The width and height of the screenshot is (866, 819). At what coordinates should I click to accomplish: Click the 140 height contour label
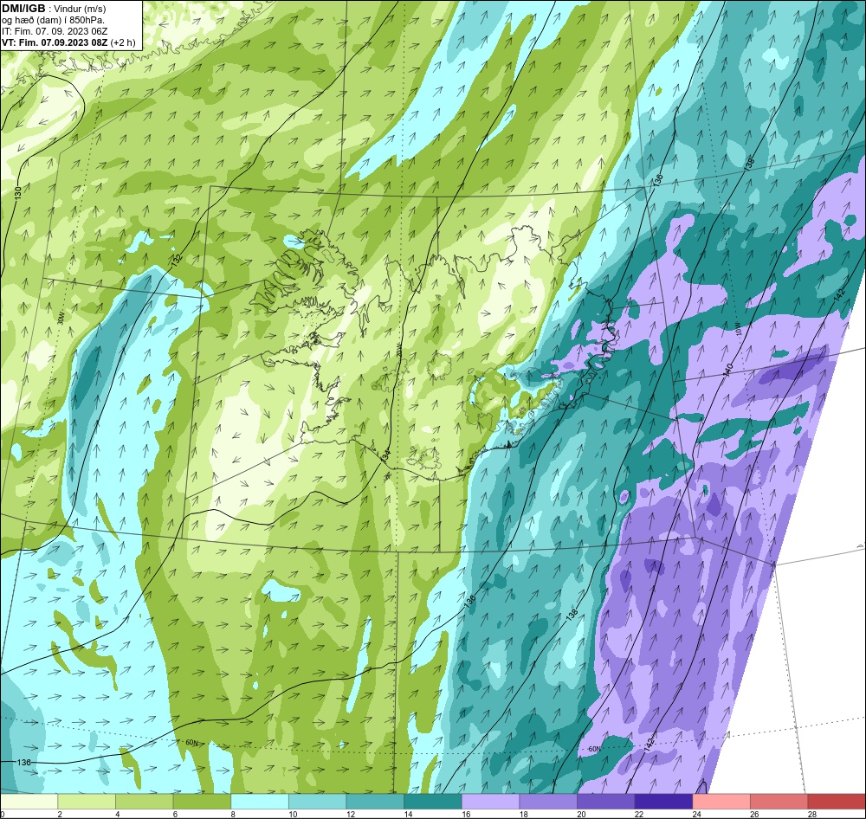click(x=728, y=370)
